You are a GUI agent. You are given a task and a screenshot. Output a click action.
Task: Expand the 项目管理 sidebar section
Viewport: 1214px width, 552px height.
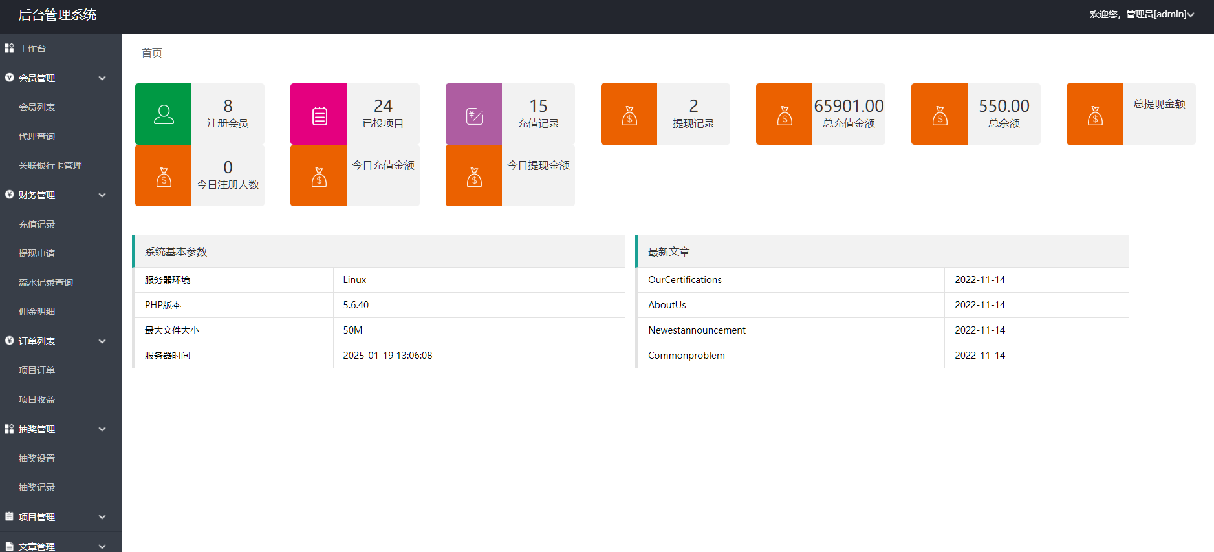102,517
